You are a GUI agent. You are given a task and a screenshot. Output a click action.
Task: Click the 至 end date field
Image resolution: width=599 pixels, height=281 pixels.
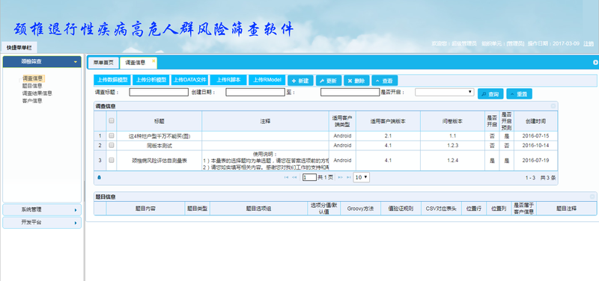pyautogui.click(x=350, y=92)
